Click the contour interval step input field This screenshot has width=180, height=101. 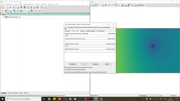click(90, 36)
